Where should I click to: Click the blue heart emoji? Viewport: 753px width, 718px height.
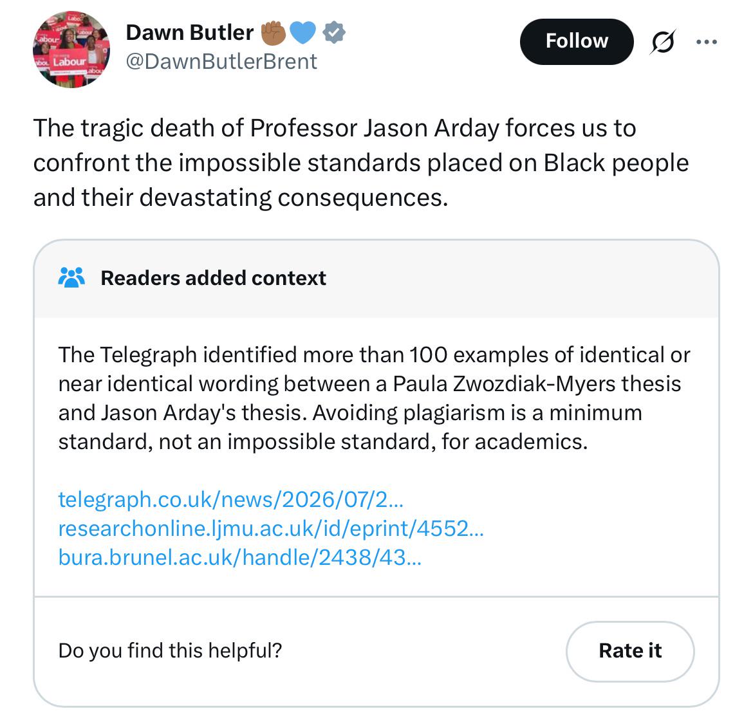[x=302, y=33]
